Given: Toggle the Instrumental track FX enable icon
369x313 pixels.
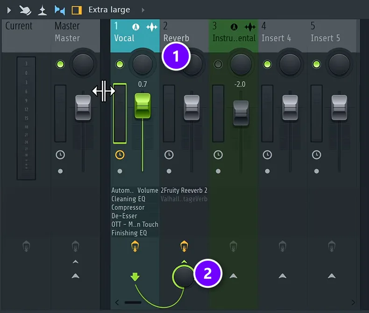Looking at the screenshot, I should pyautogui.click(x=233, y=246).
